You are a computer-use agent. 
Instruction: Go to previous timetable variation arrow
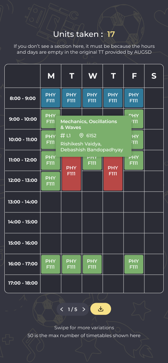point(62,309)
